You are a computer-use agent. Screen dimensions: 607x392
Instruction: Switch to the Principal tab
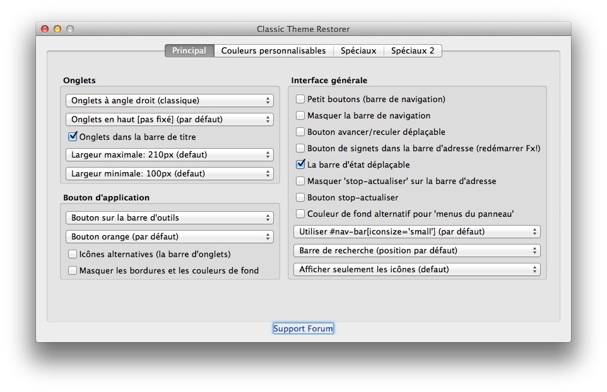click(189, 50)
